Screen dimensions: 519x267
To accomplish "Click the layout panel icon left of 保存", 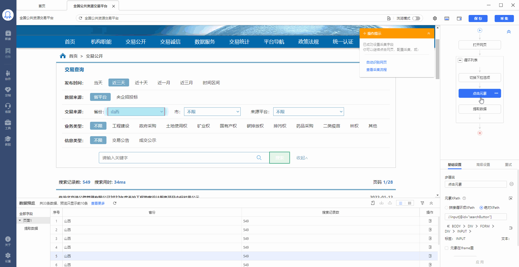I will [x=447, y=18].
